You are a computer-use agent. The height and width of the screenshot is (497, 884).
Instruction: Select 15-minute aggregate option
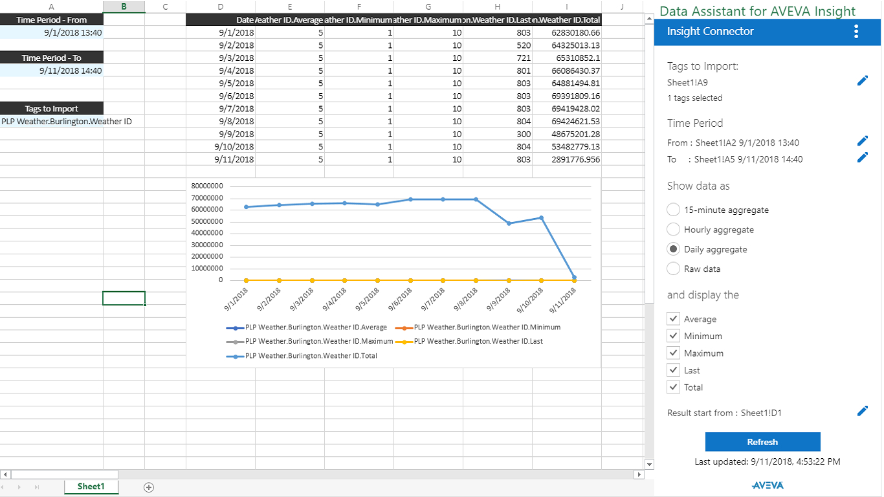(x=673, y=210)
